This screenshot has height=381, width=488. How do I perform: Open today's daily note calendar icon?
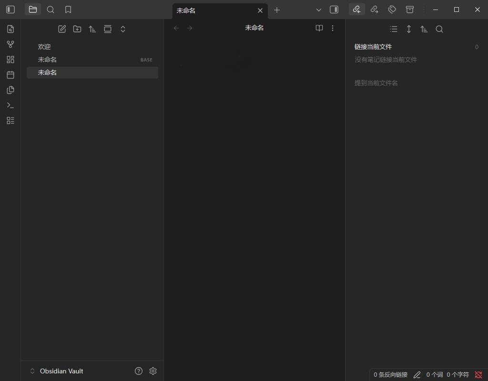10,75
